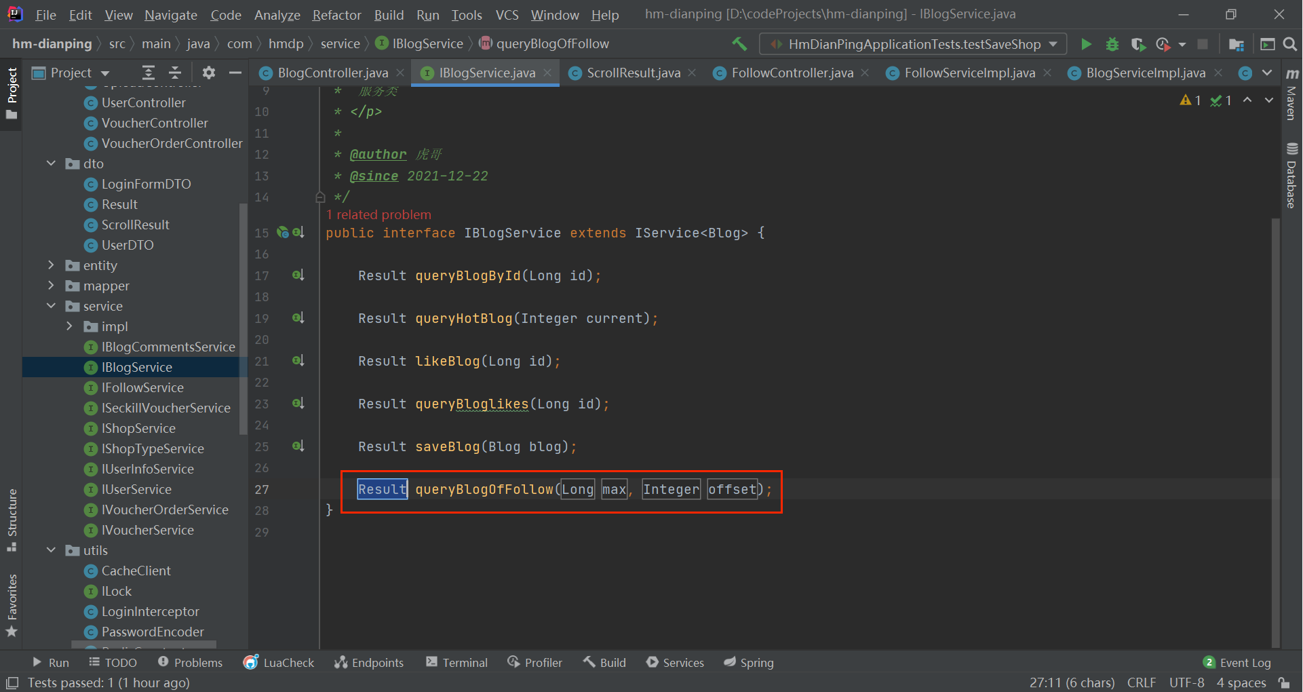The height and width of the screenshot is (692, 1303).
Task: Expand the impl folder
Action: (69, 326)
